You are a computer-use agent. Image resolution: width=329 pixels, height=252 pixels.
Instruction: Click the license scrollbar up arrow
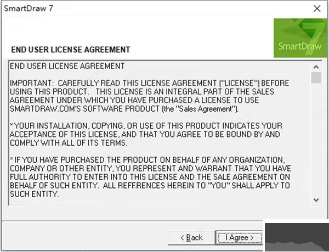pyautogui.click(x=315, y=65)
